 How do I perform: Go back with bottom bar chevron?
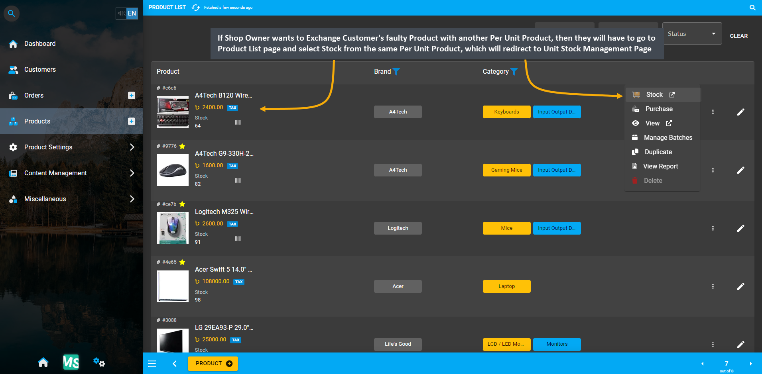(x=175, y=364)
